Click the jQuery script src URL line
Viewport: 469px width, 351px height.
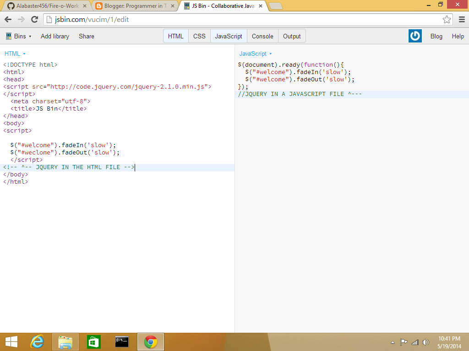tap(107, 87)
